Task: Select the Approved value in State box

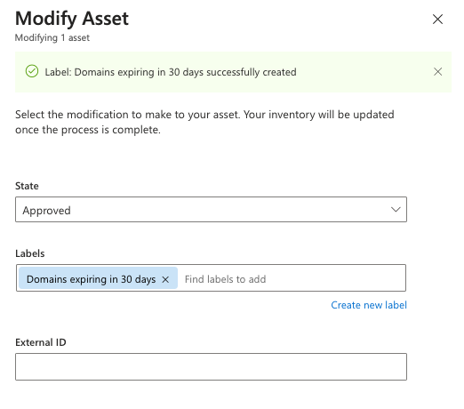Action: (46, 211)
